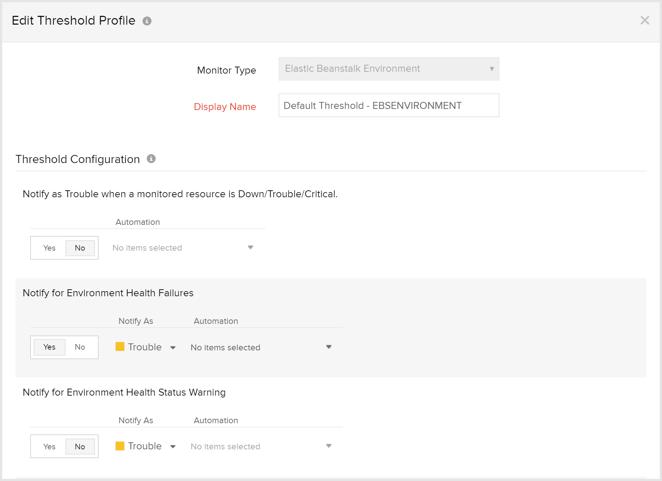Click yellow Trouble swatch in Health Failures
Viewport: 662px width, 481px height.
[x=120, y=347]
